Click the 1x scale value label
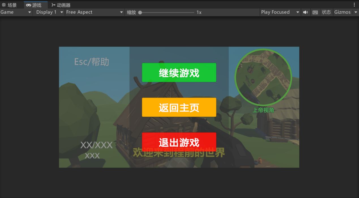Viewport: 359px width, 198px height. coord(199,12)
